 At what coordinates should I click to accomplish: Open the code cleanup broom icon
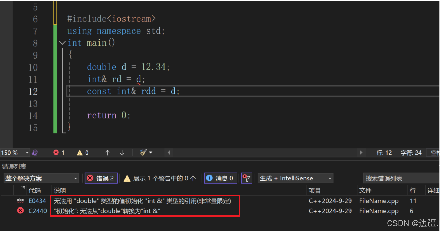(x=143, y=153)
